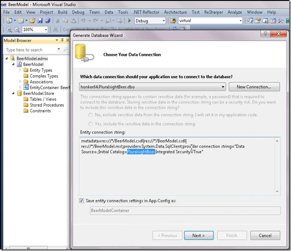Open the Debug configuration dropdown

click(164, 20)
